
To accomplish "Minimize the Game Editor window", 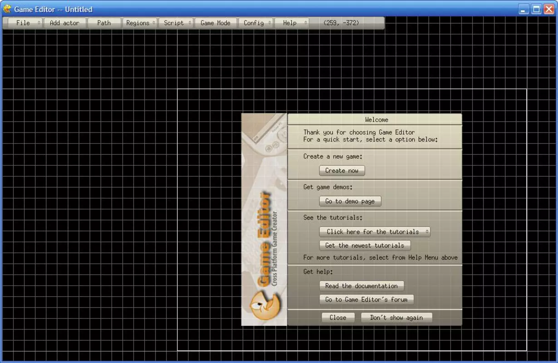I will coord(524,9).
